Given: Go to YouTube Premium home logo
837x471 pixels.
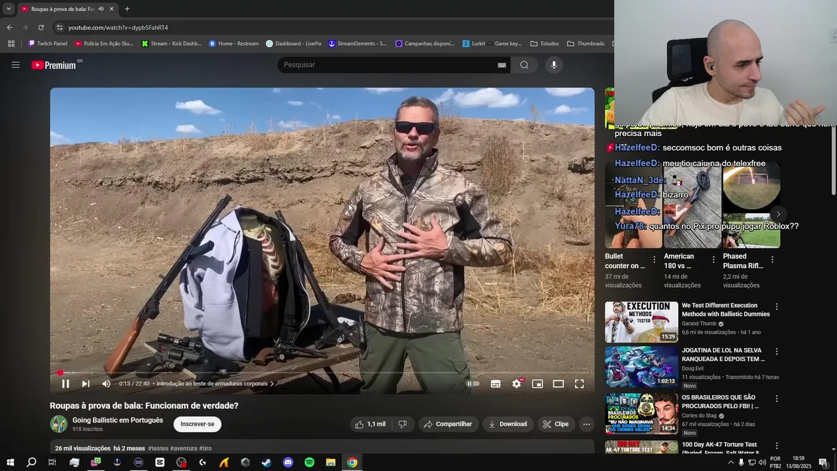Looking at the screenshot, I should pos(54,65).
